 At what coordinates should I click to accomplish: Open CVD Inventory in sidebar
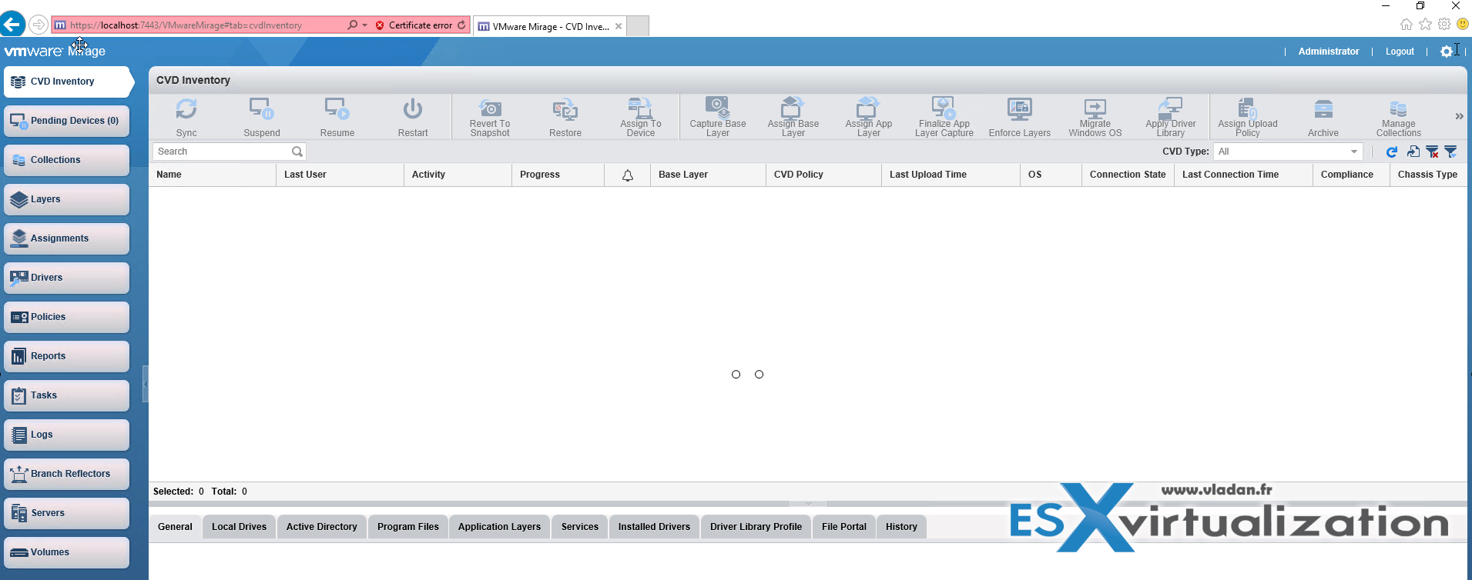click(68, 82)
